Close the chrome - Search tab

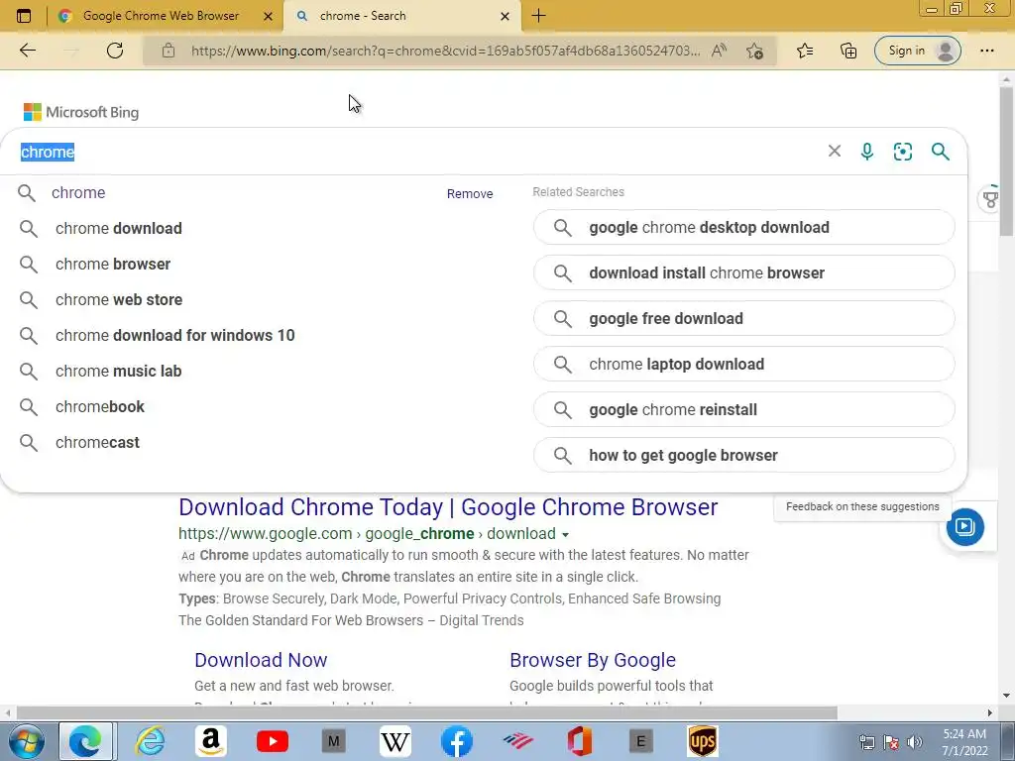pyautogui.click(x=505, y=16)
